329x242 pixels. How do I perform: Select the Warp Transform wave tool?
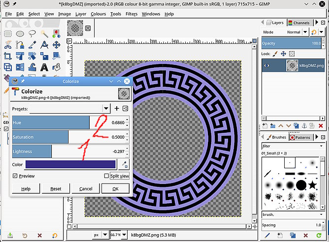point(32,67)
